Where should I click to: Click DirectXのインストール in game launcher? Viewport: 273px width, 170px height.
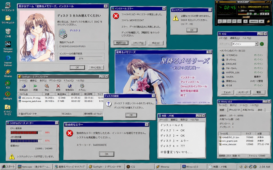coord(194,86)
